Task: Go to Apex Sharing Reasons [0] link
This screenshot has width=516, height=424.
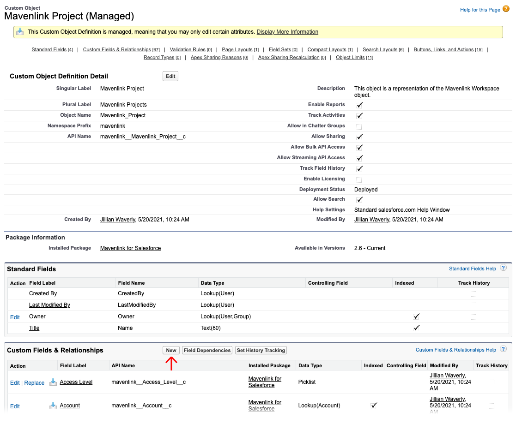Action: coord(219,58)
